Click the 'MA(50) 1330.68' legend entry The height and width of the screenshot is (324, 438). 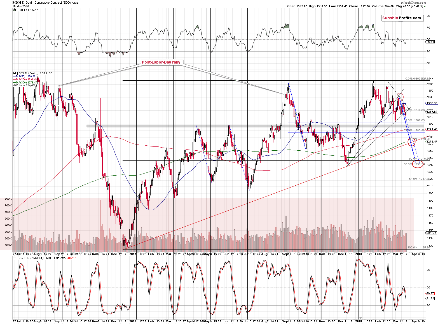[x=26, y=76]
